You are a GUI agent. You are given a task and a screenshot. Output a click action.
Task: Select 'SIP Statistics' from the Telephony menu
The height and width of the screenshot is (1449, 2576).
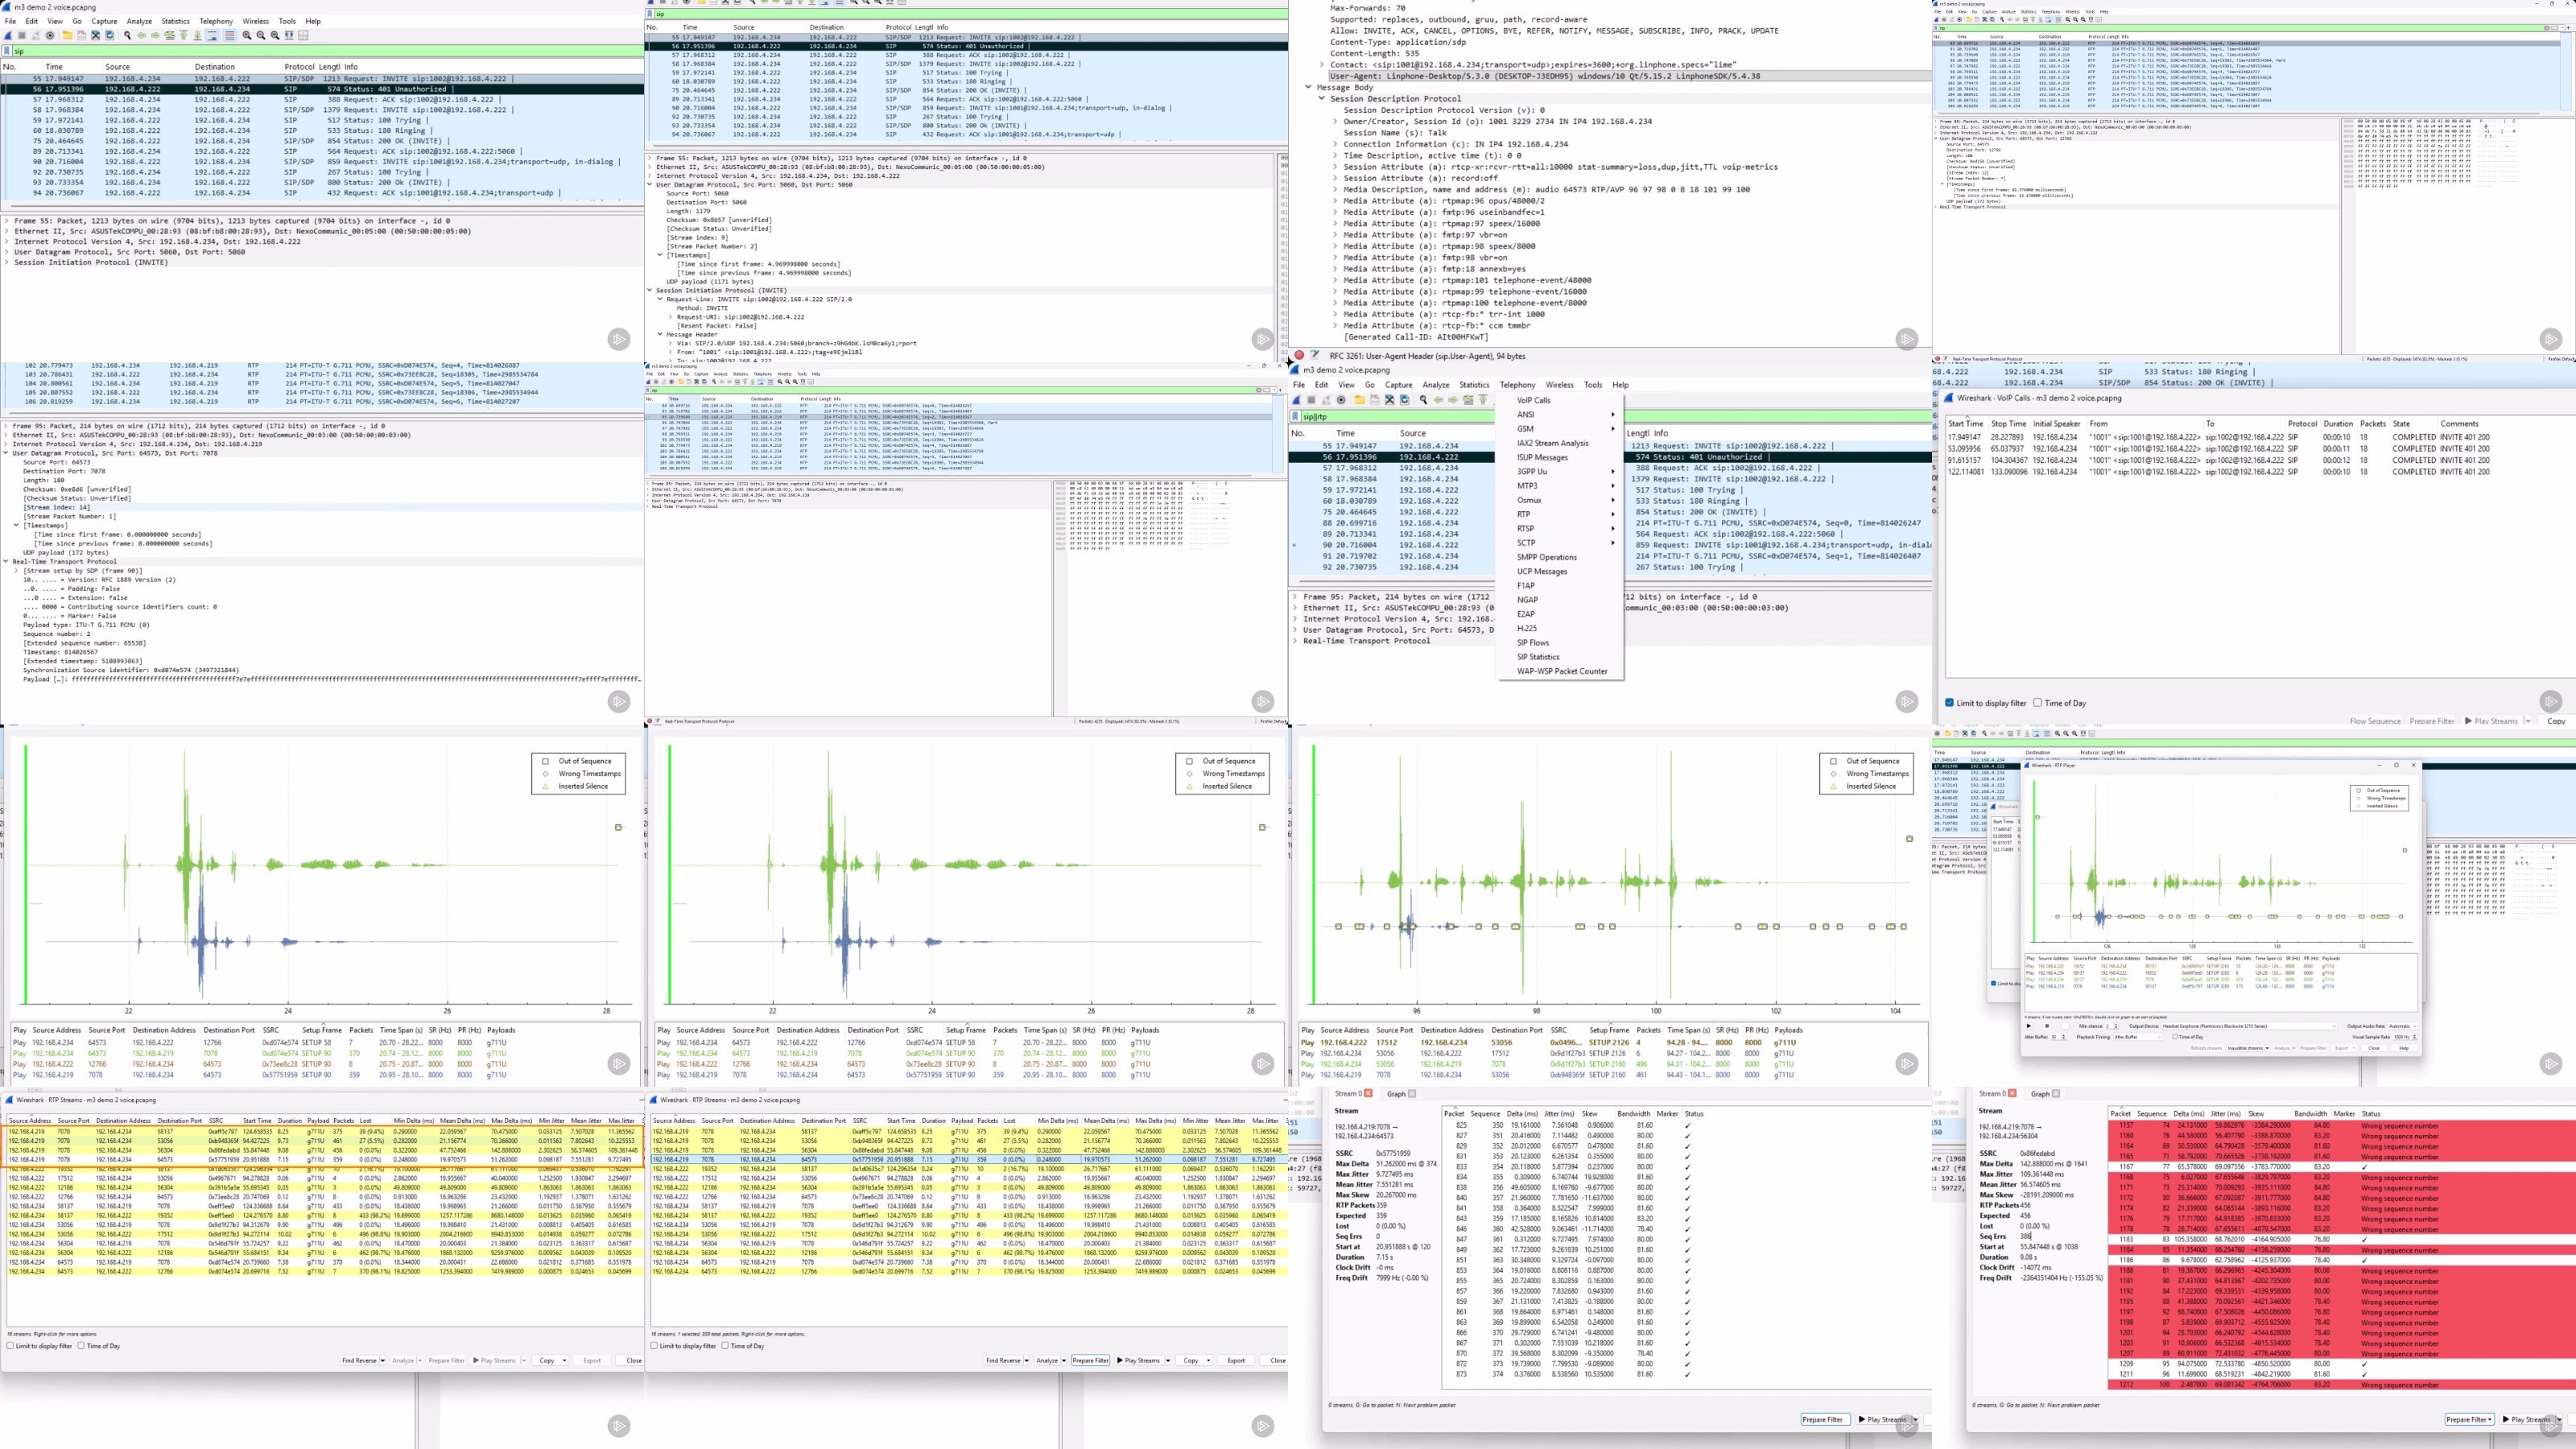click(x=1538, y=657)
